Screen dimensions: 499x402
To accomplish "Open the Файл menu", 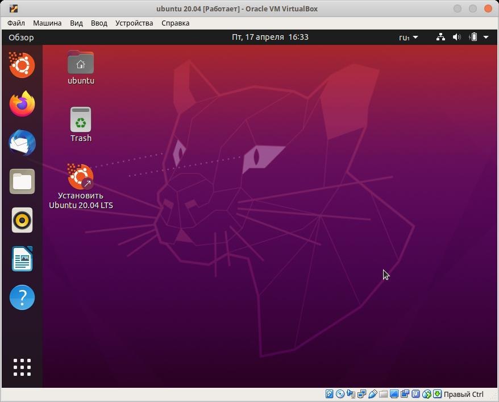I will pyautogui.click(x=16, y=23).
